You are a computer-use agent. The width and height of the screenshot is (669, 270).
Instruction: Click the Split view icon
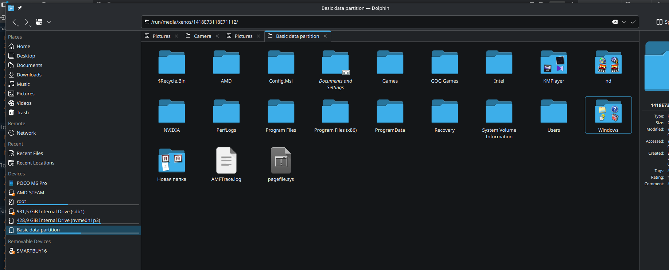[659, 22]
